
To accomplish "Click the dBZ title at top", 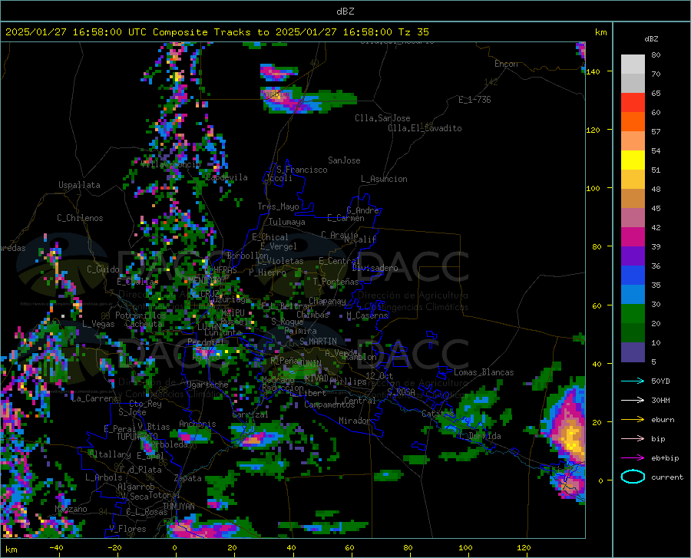I will click(345, 12).
